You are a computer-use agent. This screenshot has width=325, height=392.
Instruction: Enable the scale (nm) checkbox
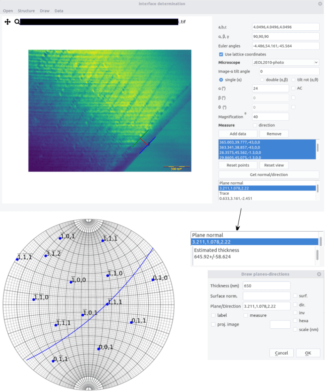[x=295, y=329]
